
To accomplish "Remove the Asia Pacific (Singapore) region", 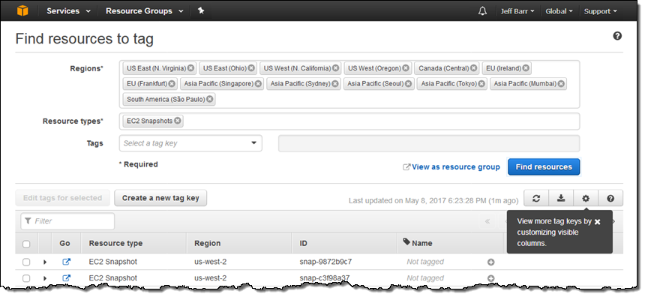I will (x=258, y=84).
